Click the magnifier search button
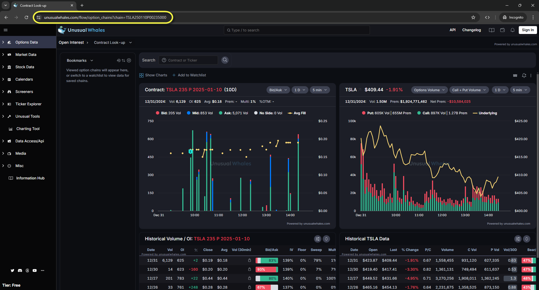 coord(225,60)
